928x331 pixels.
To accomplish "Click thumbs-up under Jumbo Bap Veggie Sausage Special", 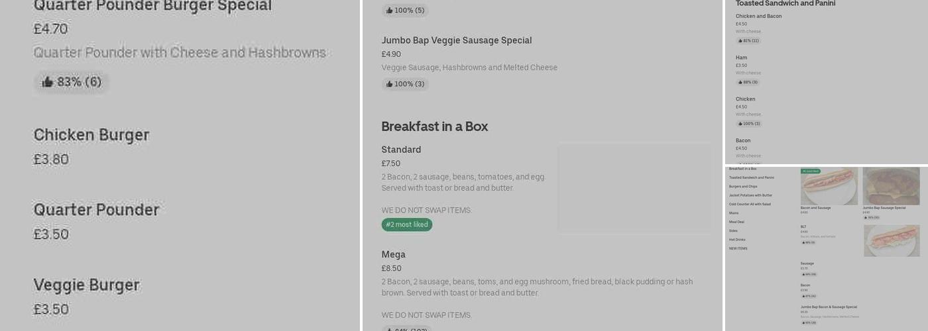I will [389, 84].
